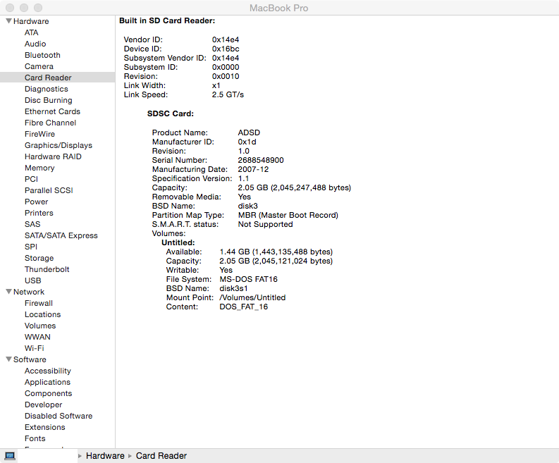The image size is (559, 463).
Task: Click Content value DOS_FAT_16
Action: [243, 307]
